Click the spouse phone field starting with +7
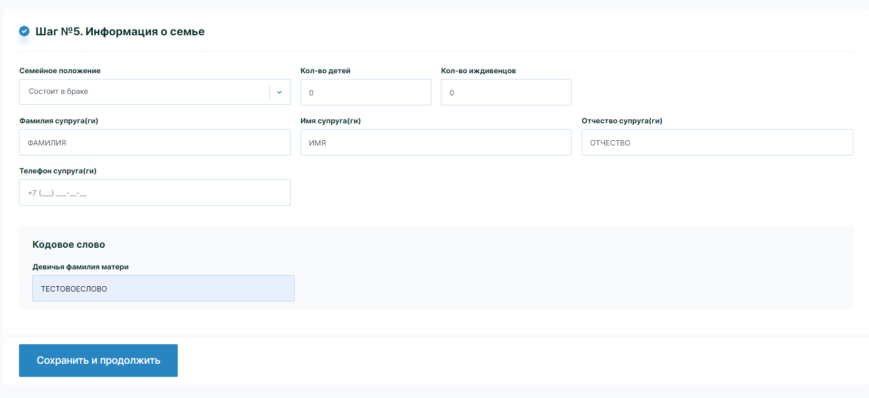The width and height of the screenshot is (869, 398). coord(155,192)
